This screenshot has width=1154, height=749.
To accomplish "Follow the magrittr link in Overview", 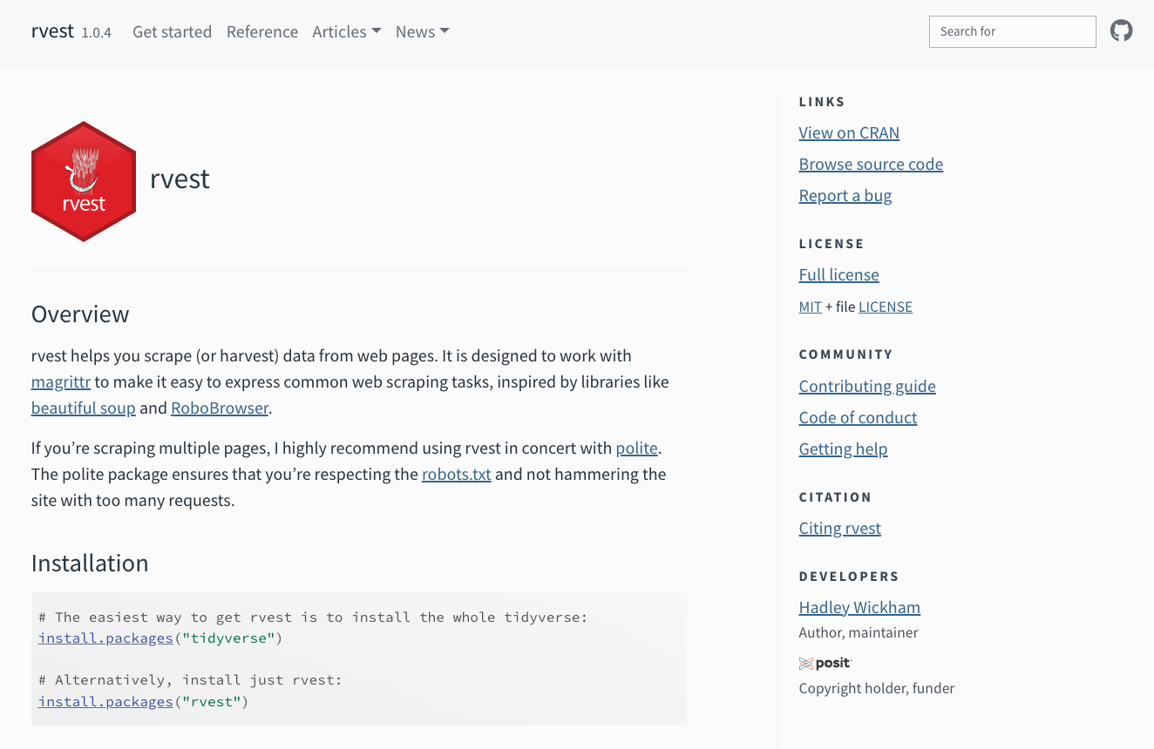I will pyautogui.click(x=61, y=382).
